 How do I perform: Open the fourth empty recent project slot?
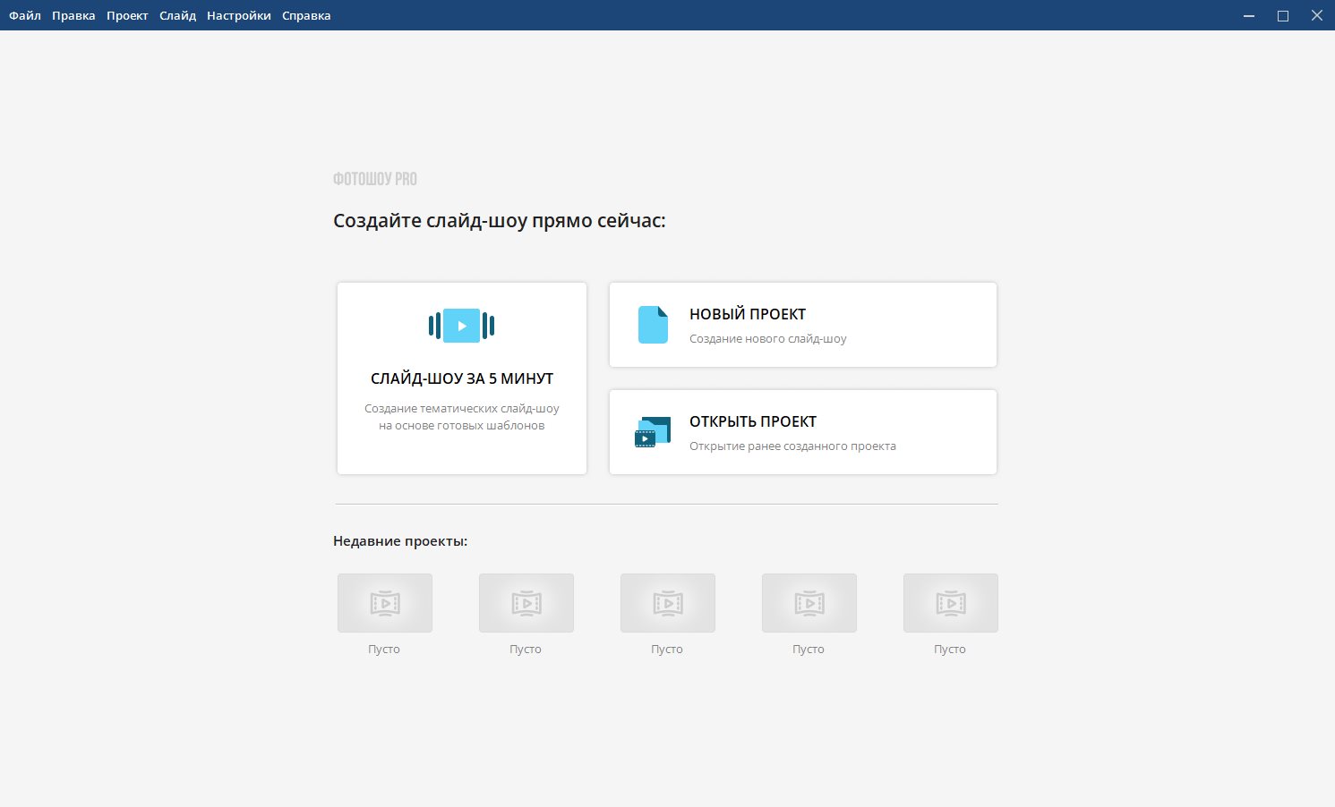point(809,603)
